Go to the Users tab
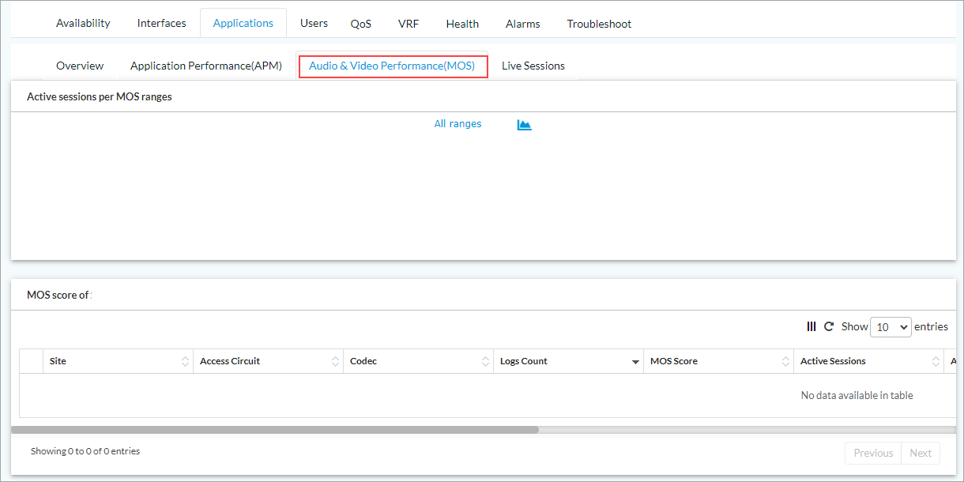The height and width of the screenshot is (482, 964). (314, 23)
